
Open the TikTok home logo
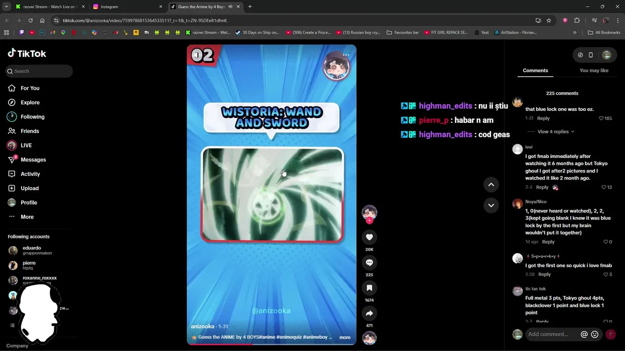tap(27, 54)
